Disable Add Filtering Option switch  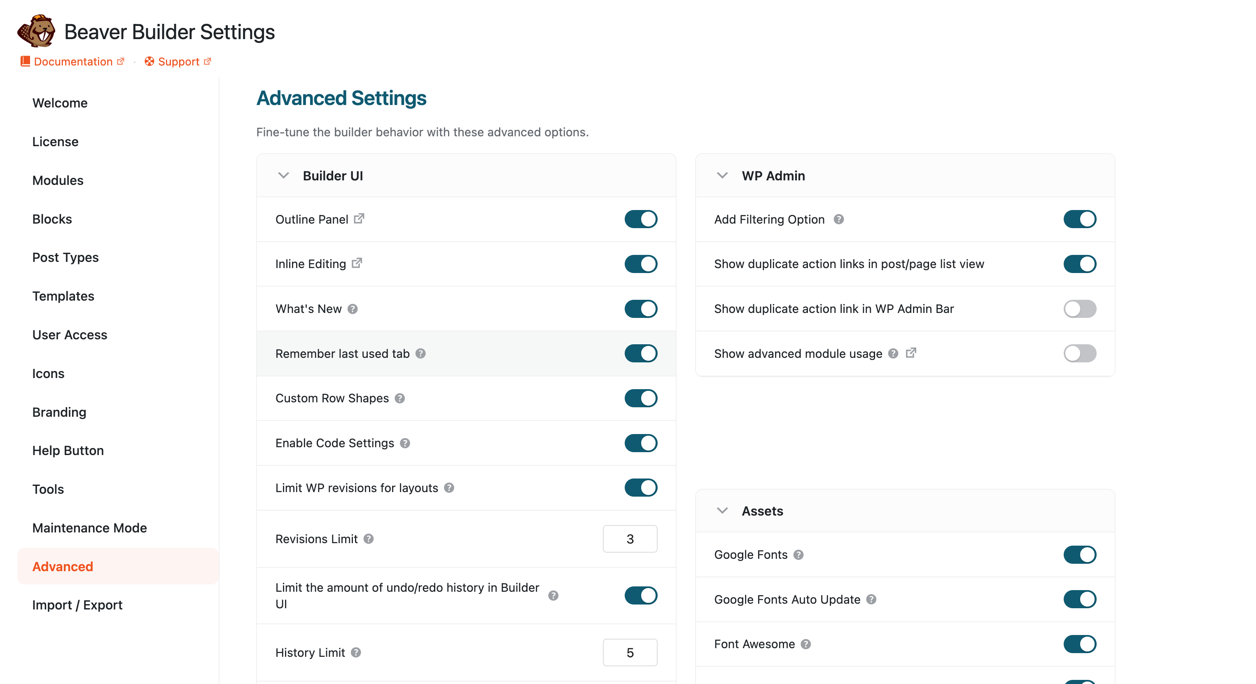tap(1079, 219)
